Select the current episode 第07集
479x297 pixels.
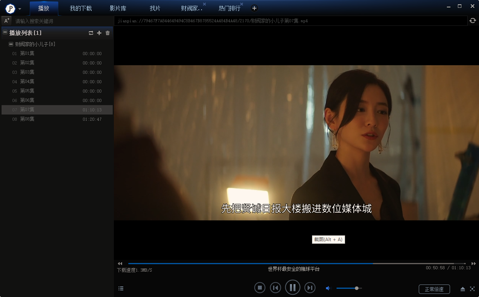coord(57,110)
